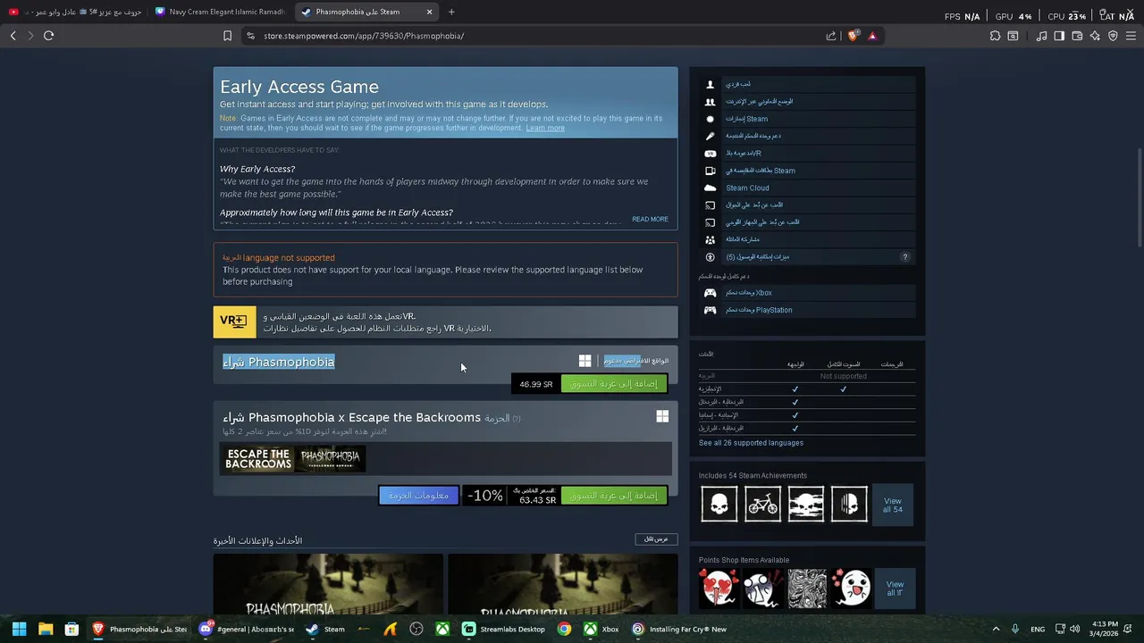Open the Extensions puzzle icon
1144x643 pixels.
(995, 36)
